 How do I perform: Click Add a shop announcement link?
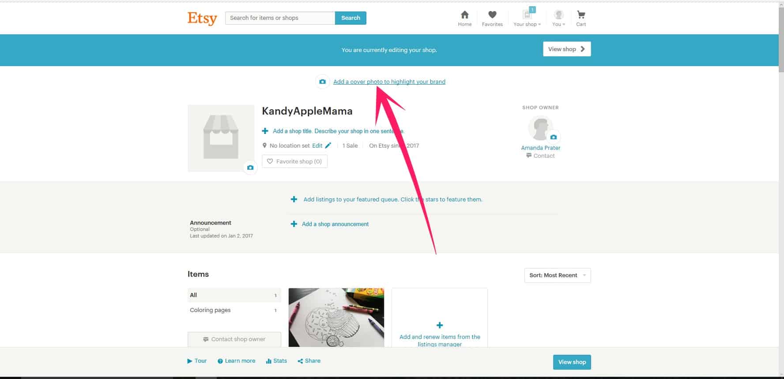pos(335,224)
